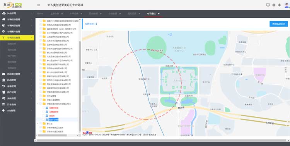Image resolution: width=290 pixels, height=146 pixels.
Task: Expand the 默认组 tree node arrow
Action: click(x=38, y=124)
